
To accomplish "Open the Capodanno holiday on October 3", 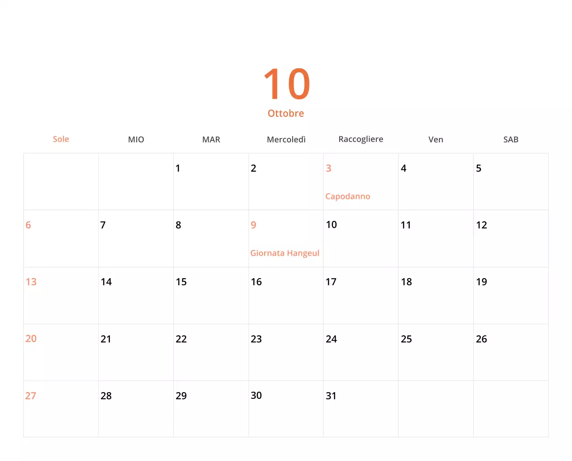I will click(348, 196).
